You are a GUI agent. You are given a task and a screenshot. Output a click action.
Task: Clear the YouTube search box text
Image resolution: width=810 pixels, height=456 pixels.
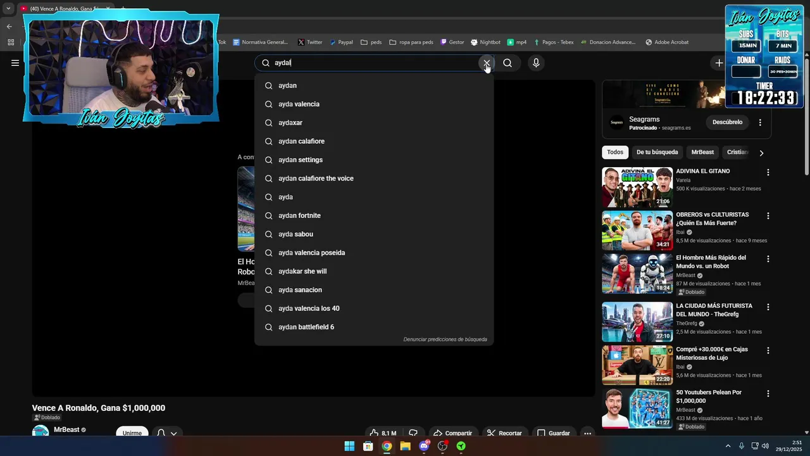pos(486,63)
